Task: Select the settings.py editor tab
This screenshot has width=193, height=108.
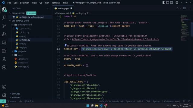Action: pyautogui.click(x=63, y=8)
